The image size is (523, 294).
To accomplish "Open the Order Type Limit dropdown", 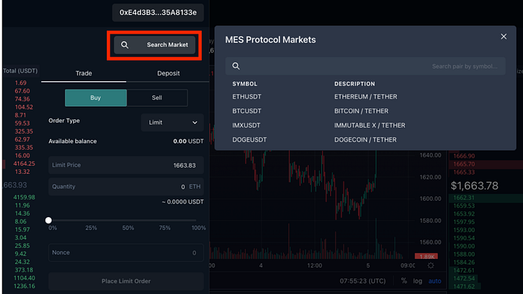I will click(x=172, y=122).
